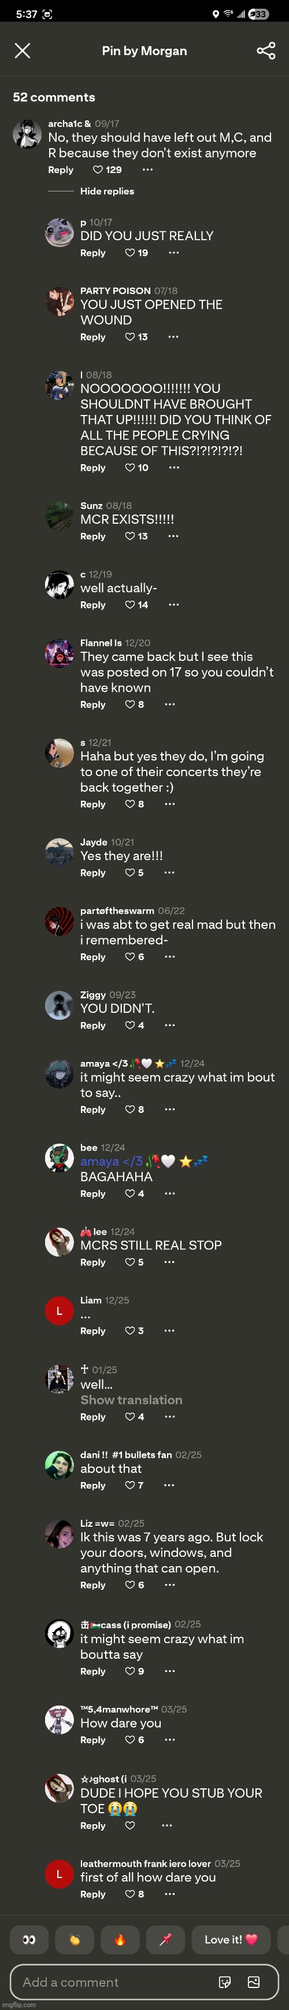This screenshot has height=2010, width=289.
Task: Open the sticker picker in comment box
Action: point(225,1981)
